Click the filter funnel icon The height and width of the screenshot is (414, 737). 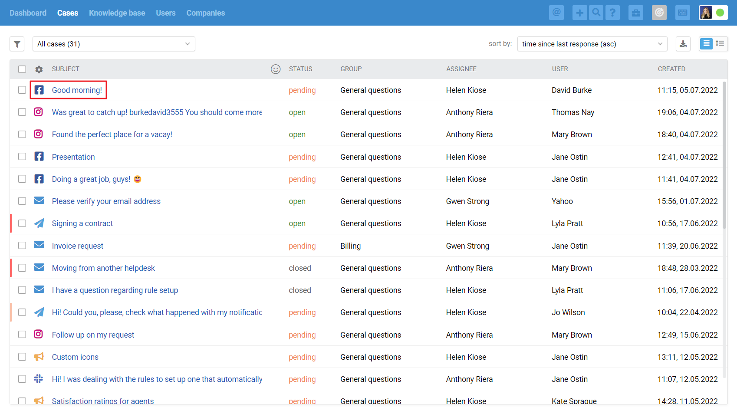pyautogui.click(x=17, y=44)
